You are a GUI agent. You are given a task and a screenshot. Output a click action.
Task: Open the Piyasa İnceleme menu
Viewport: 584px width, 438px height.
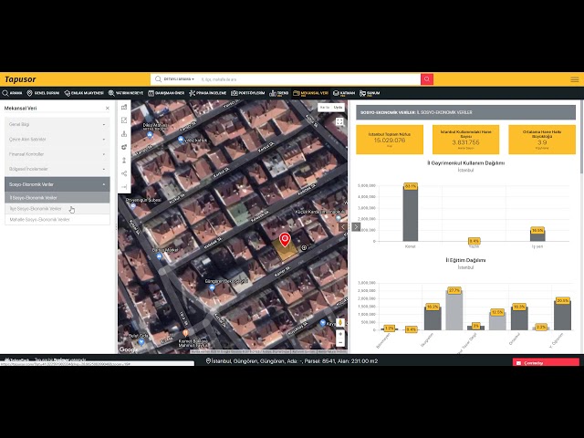point(207,93)
